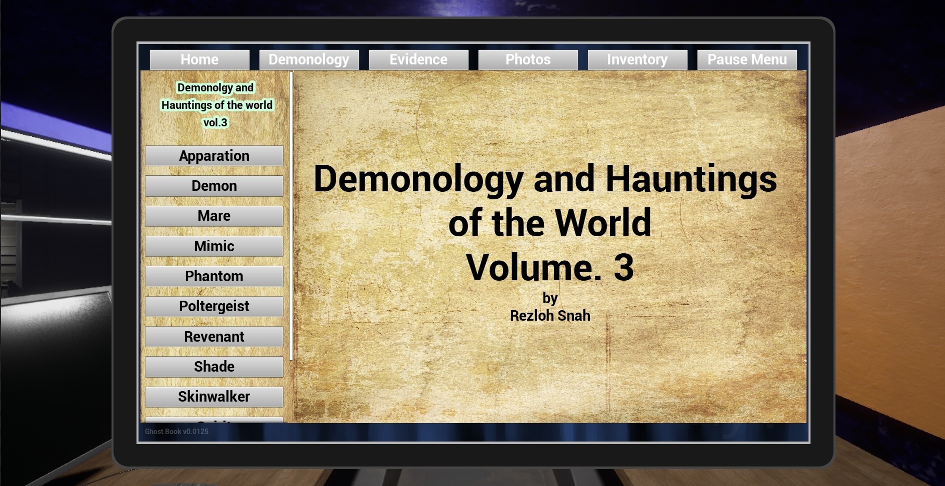Open the Mimic entry
The height and width of the screenshot is (486, 945).
214,246
